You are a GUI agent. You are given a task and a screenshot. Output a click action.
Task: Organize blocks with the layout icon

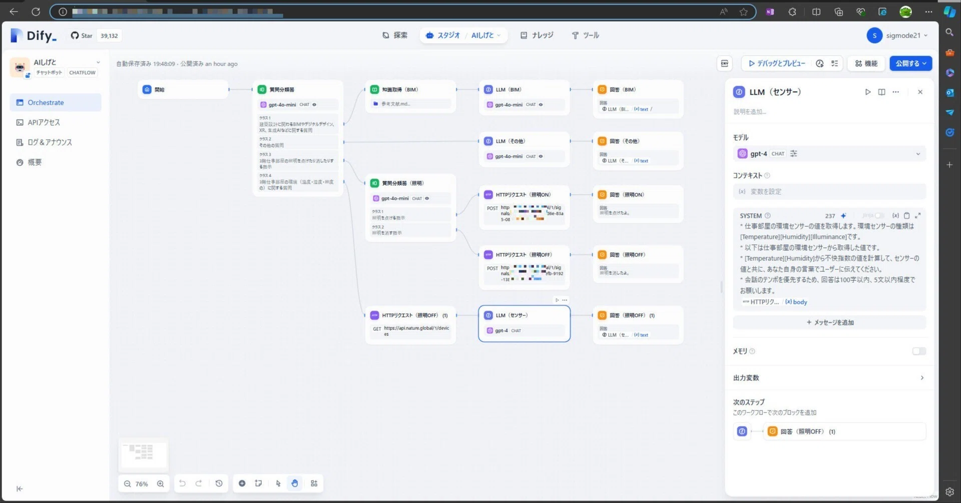coord(314,483)
